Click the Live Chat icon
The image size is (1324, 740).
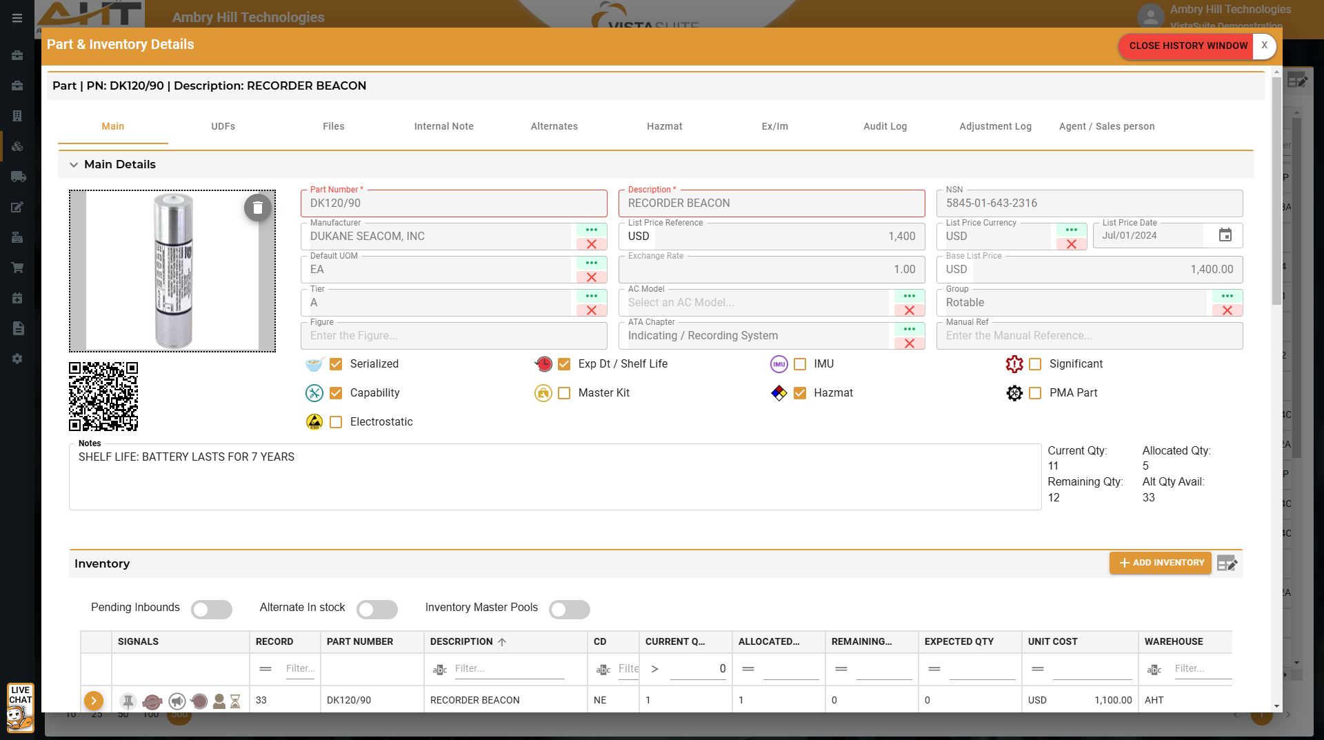click(x=21, y=707)
